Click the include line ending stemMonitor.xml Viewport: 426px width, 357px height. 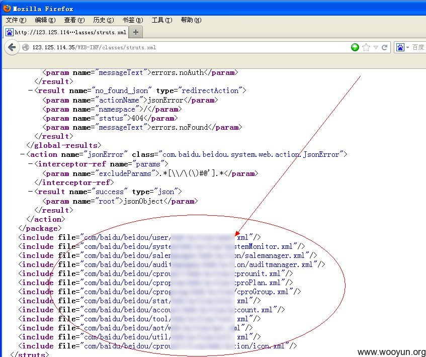tap(161, 246)
